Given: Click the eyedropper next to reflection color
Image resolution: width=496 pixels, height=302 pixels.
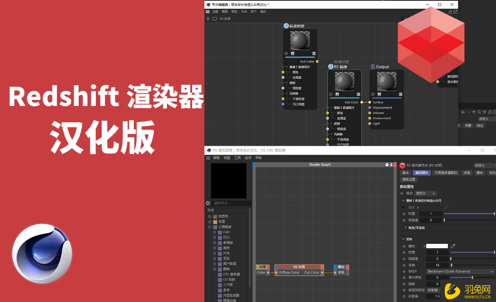Looking at the screenshot, I should point(453,246).
